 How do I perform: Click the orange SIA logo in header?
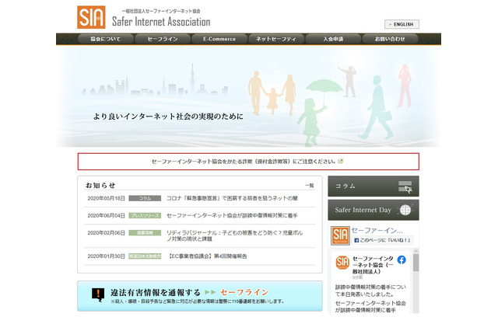coord(91,17)
